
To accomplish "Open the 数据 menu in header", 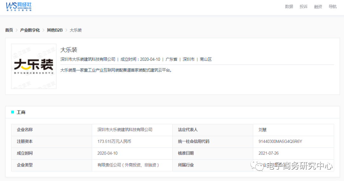I will tap(289, 7).
